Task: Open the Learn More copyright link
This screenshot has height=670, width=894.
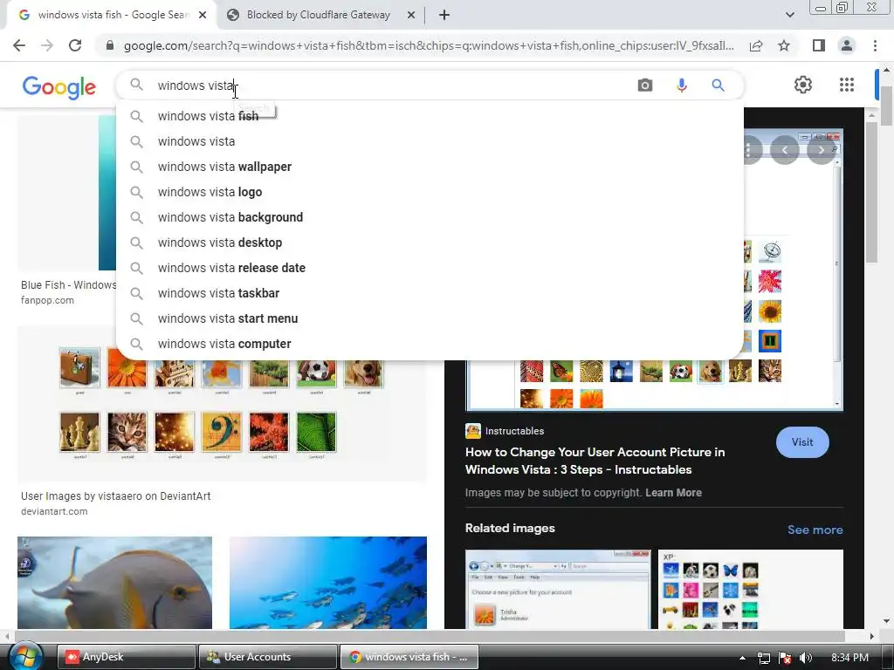Action: click(x=673, y=493)
